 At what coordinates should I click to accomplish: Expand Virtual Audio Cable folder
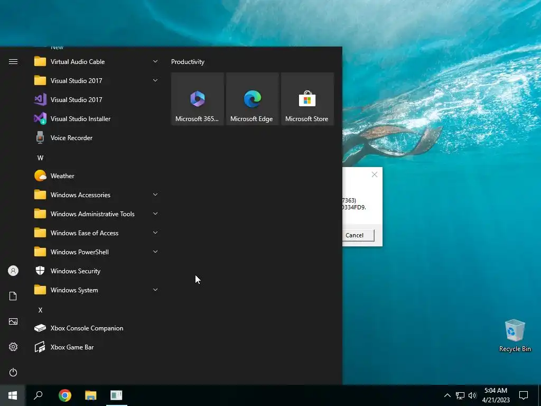97,62
